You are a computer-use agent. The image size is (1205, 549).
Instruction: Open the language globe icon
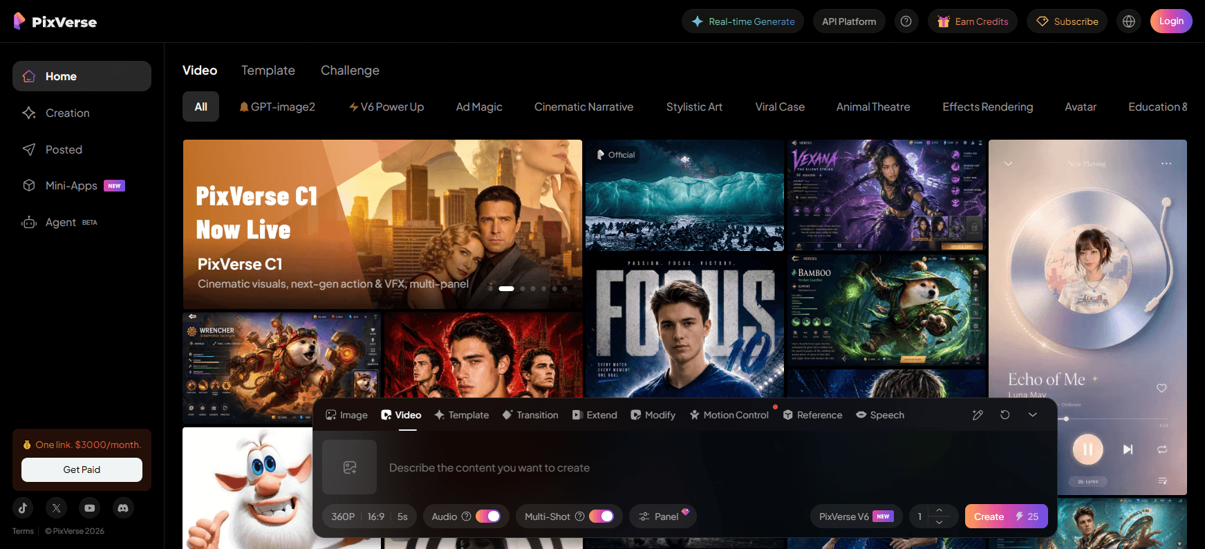tap(1129, 21)
